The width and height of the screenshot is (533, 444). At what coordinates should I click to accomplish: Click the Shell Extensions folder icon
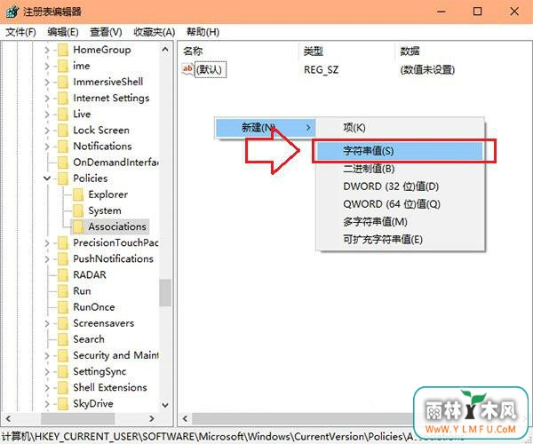click(63, 387)
